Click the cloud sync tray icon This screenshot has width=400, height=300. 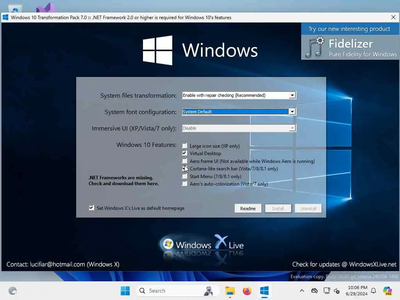pos(314,291)
